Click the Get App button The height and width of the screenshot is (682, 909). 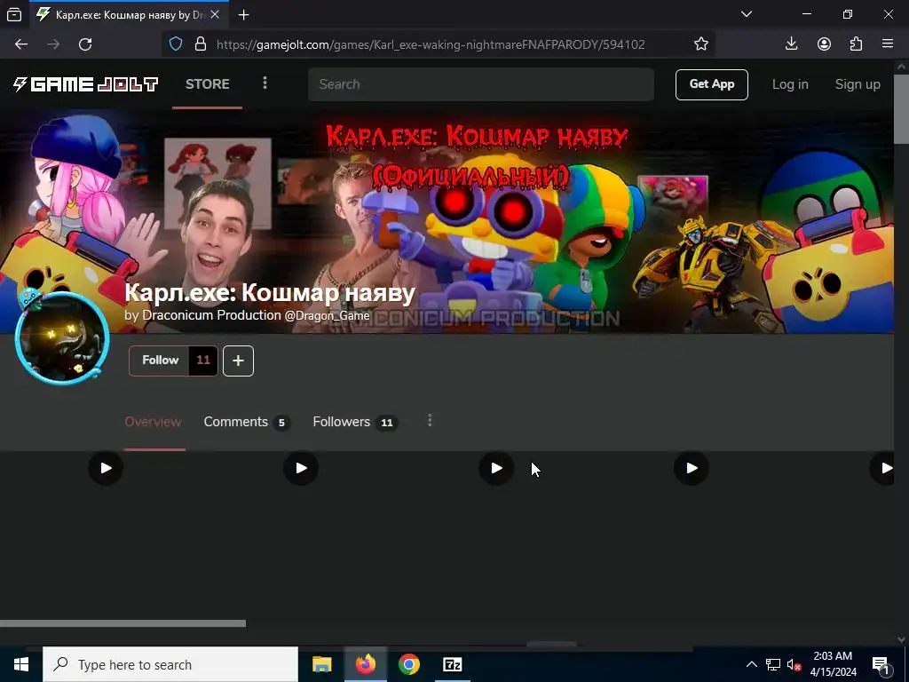coord(711,84)
